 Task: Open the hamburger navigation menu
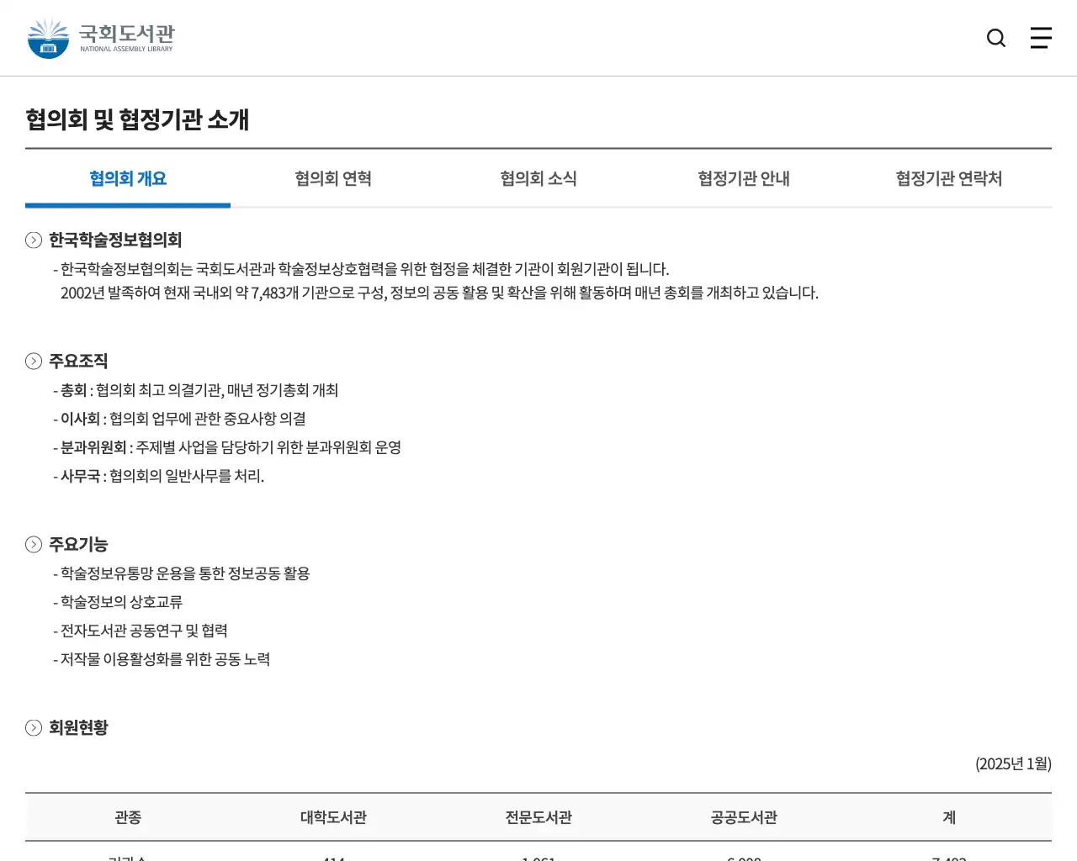[1041, 38]
